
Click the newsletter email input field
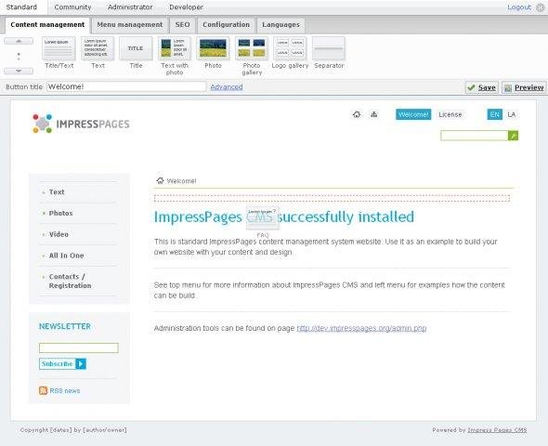[x=79, y=348]
